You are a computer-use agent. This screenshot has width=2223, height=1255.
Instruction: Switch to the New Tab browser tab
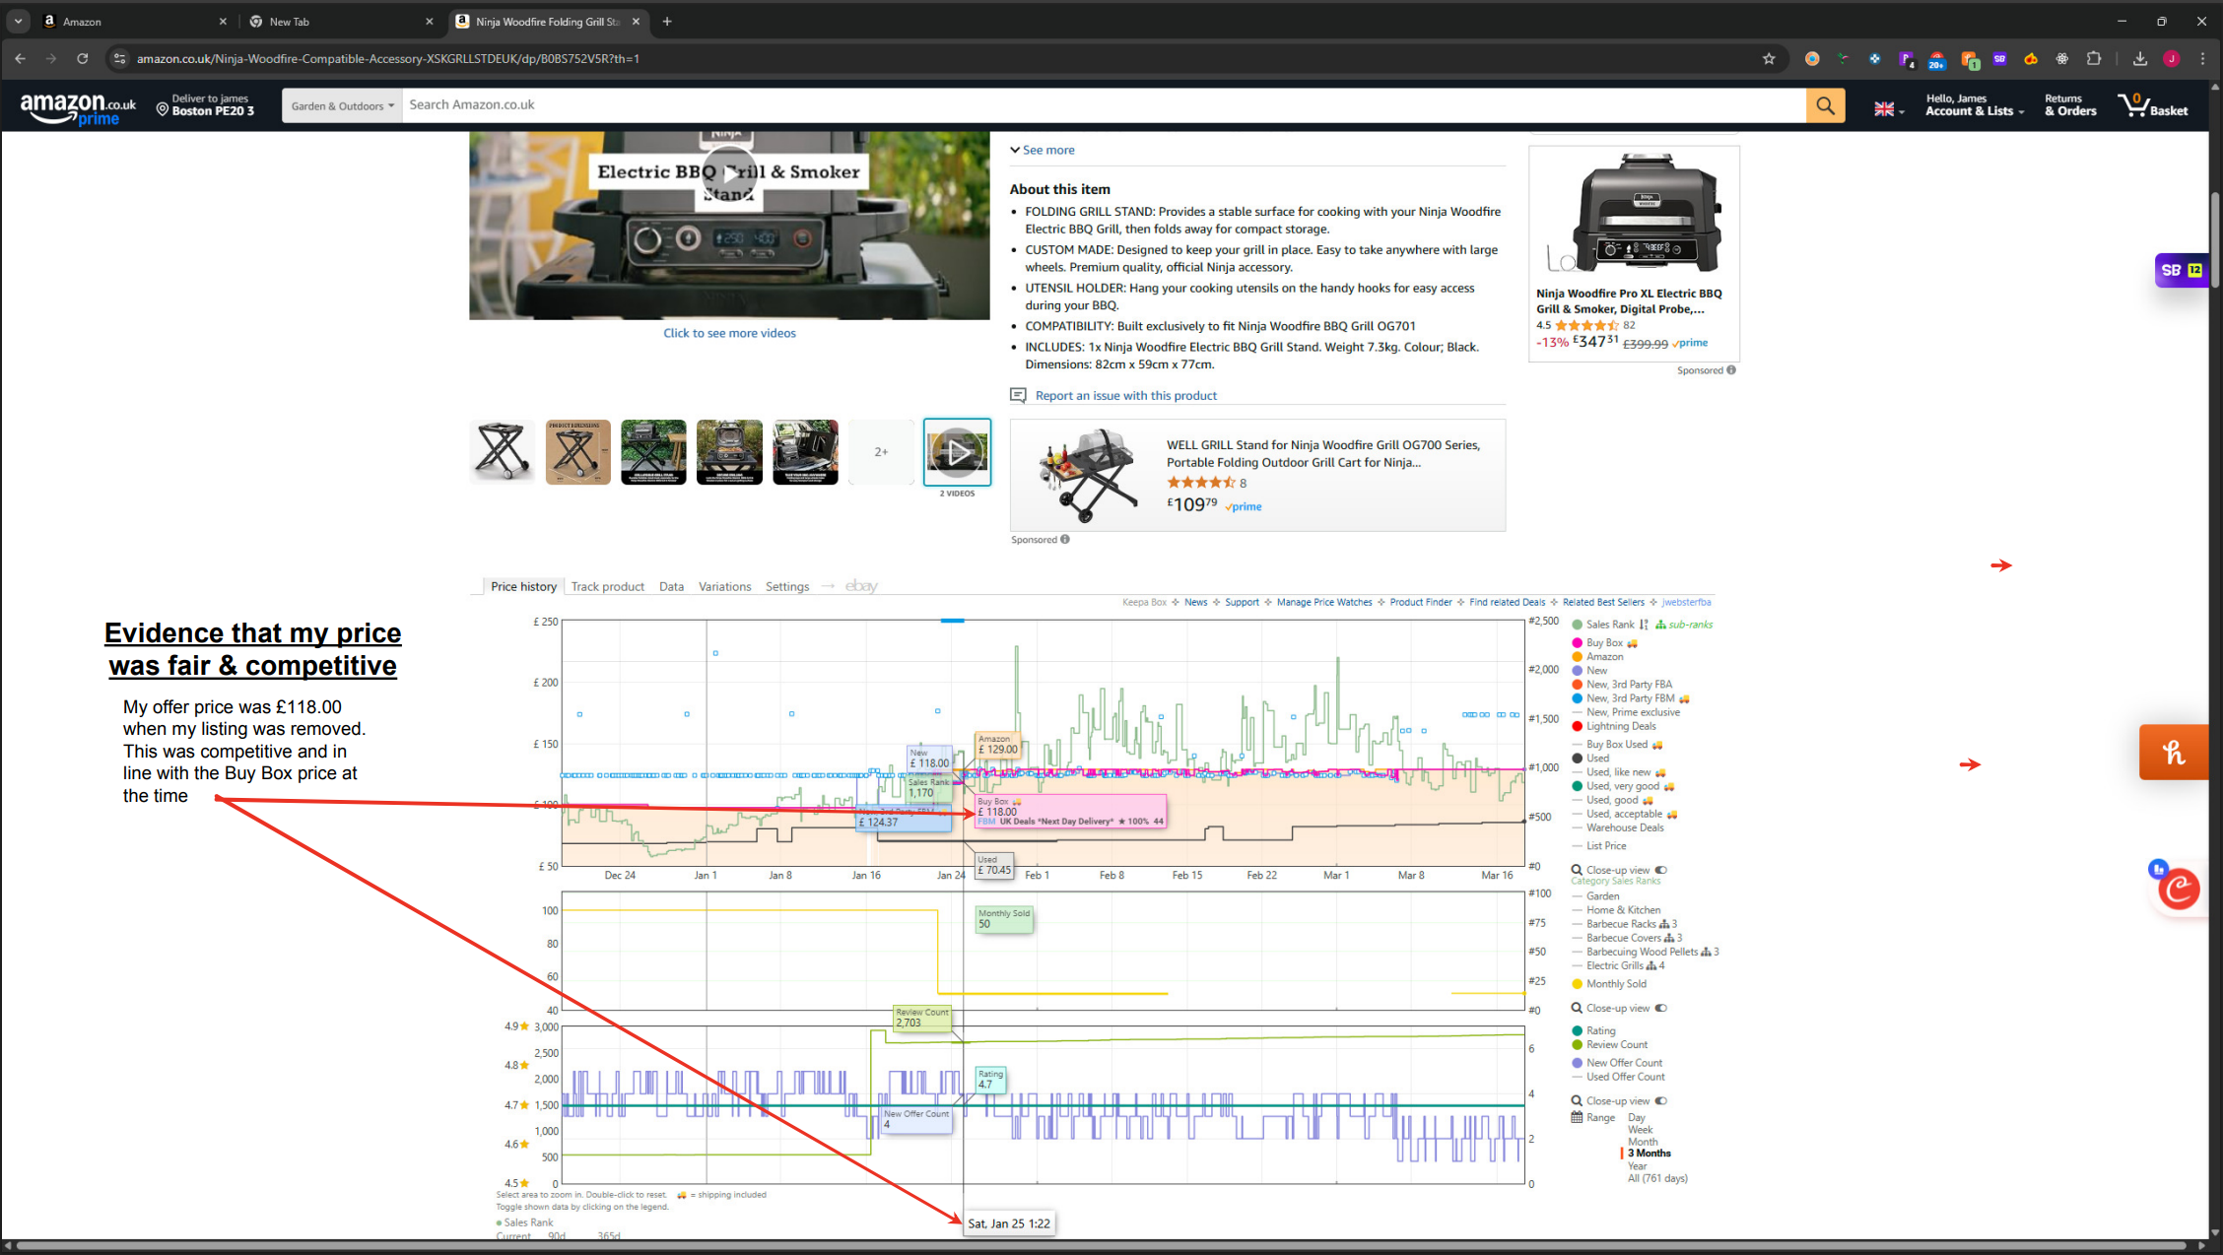(x=341, y=21)
